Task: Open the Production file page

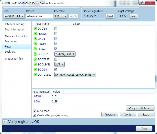Action: pyautogui.click(x=14, y=59)
